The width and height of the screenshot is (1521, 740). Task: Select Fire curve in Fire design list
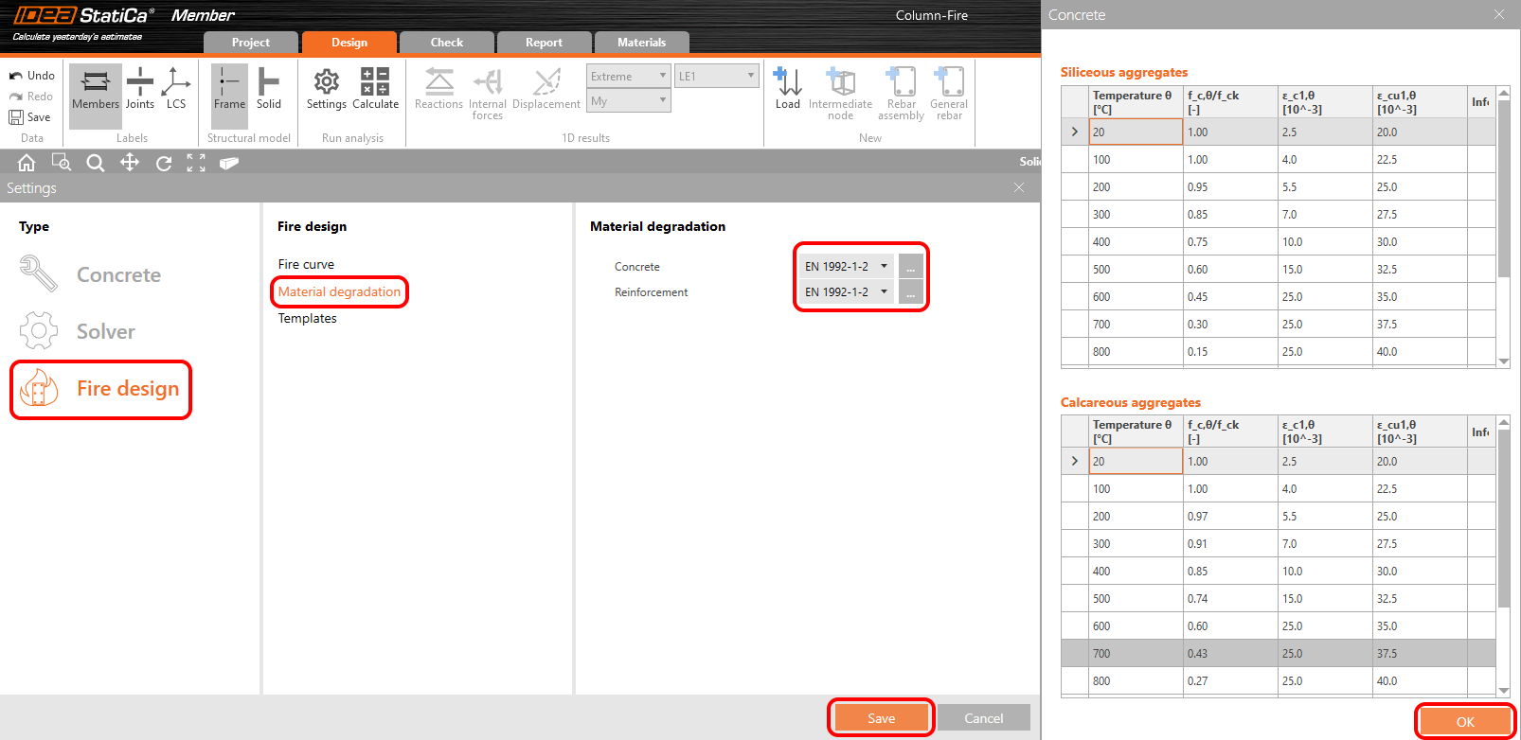pyautogui.click(x=306, y=264)
